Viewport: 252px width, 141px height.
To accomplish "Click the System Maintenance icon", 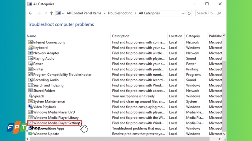I will click(30, 101).
